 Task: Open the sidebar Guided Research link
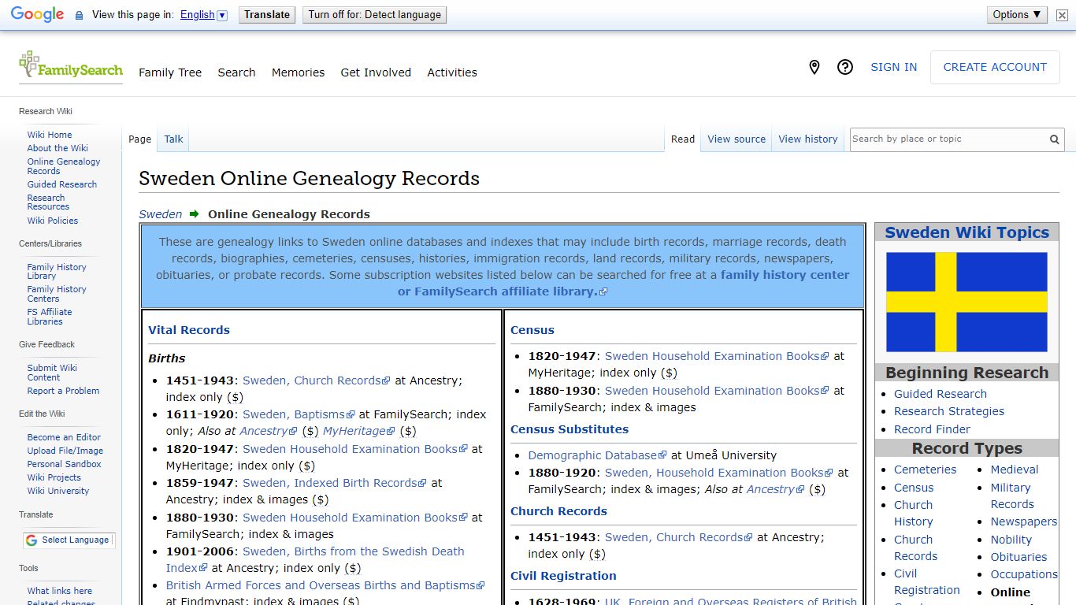62,184
